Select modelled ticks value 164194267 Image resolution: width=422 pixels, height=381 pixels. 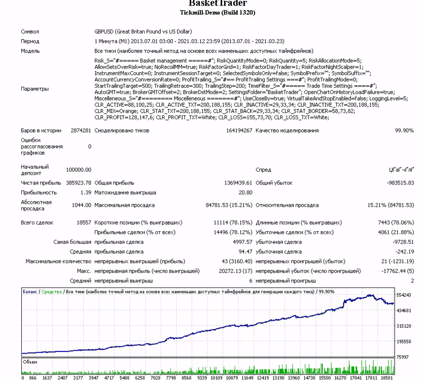pyautogui.click(x=239, y=131)
